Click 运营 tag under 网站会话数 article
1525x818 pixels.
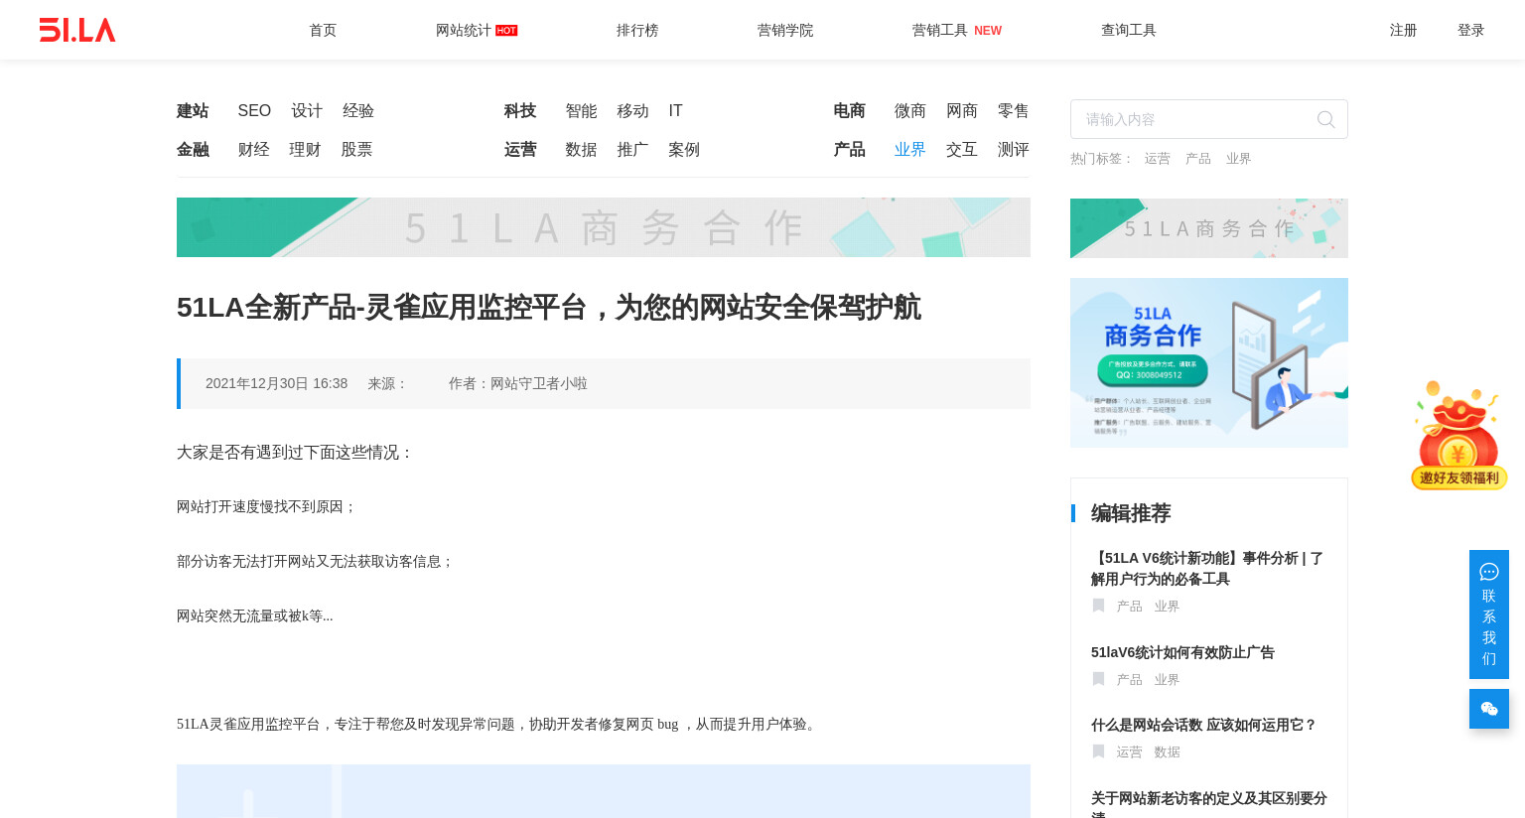point(1129,752)
